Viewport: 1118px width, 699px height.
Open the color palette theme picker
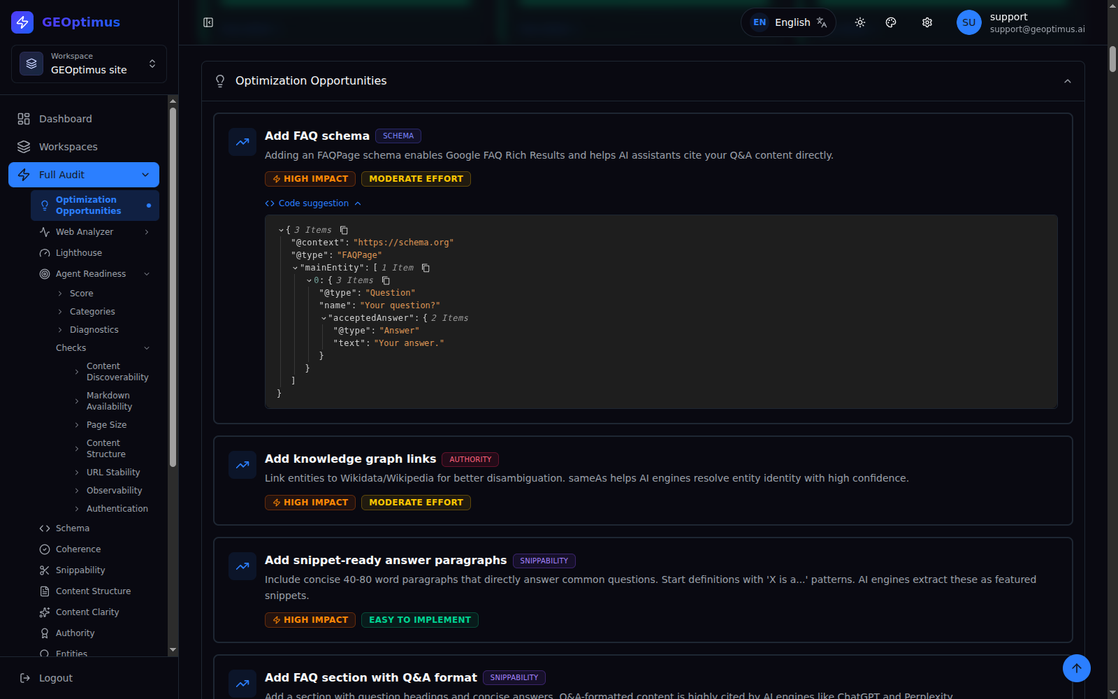[891, 22]
